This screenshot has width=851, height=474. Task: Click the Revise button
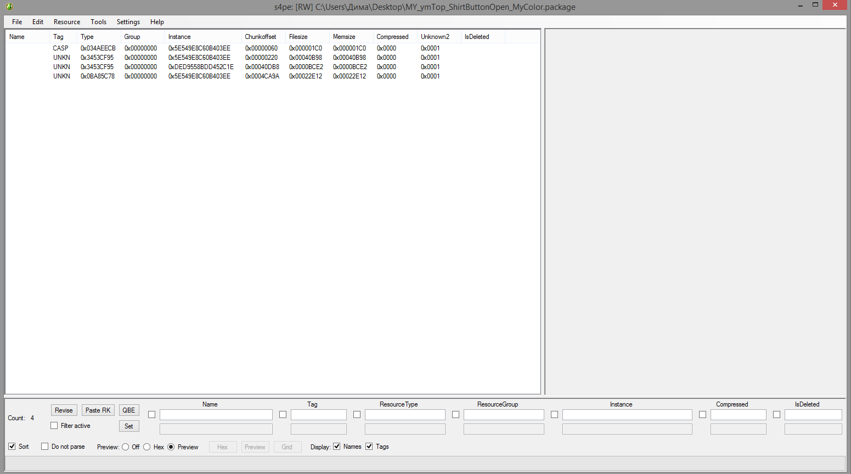(64, 410)
